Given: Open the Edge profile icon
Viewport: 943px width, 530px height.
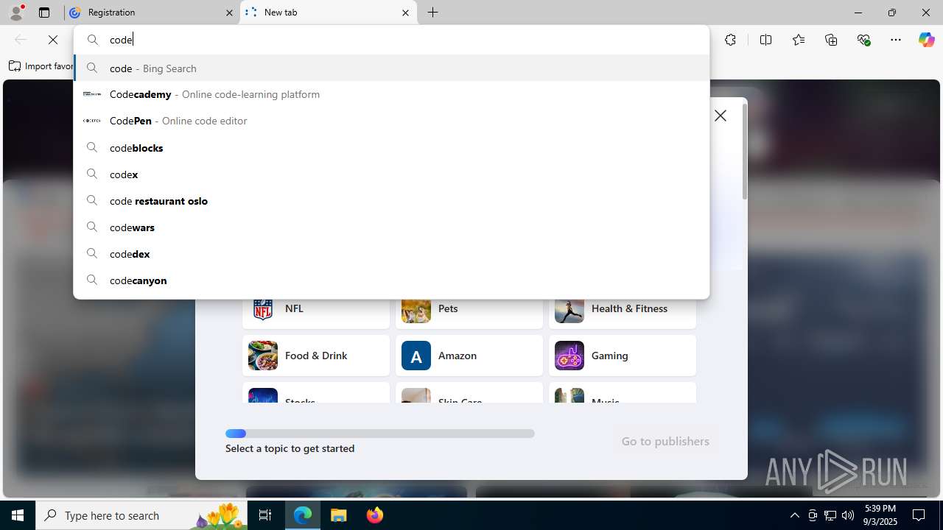Looking at the screenshot, I should pyautogui.click(x=16, y=13).
